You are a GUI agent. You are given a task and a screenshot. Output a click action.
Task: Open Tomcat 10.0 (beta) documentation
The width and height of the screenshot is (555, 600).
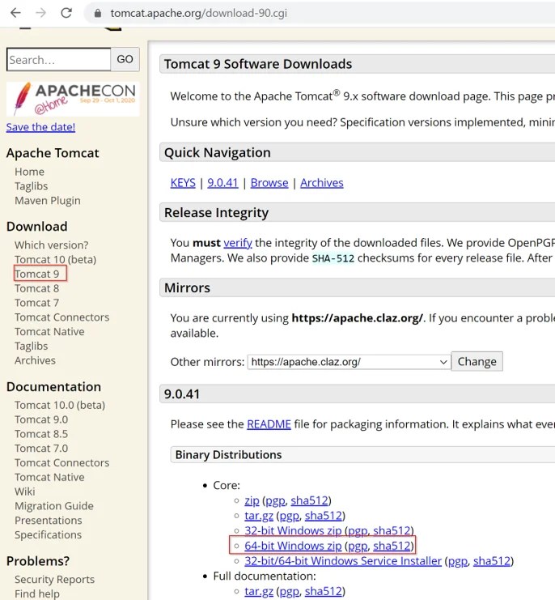click(x=60, y=405)
